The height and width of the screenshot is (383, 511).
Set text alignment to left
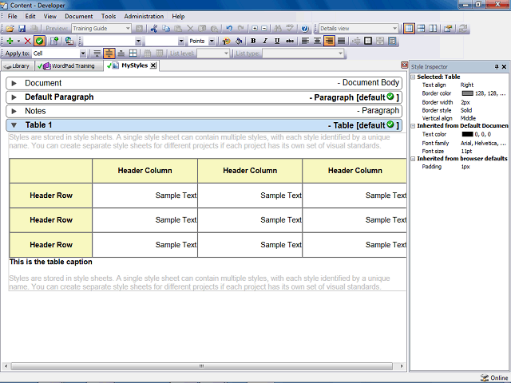305,41
